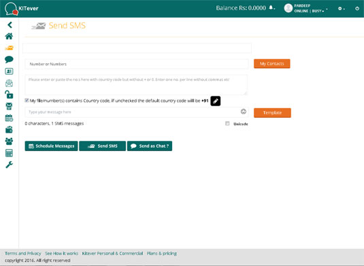Viewport: 364px width, 266px height.
Task: Click My Contacts button
Action: pyautogui.click(x=272, y=63)
